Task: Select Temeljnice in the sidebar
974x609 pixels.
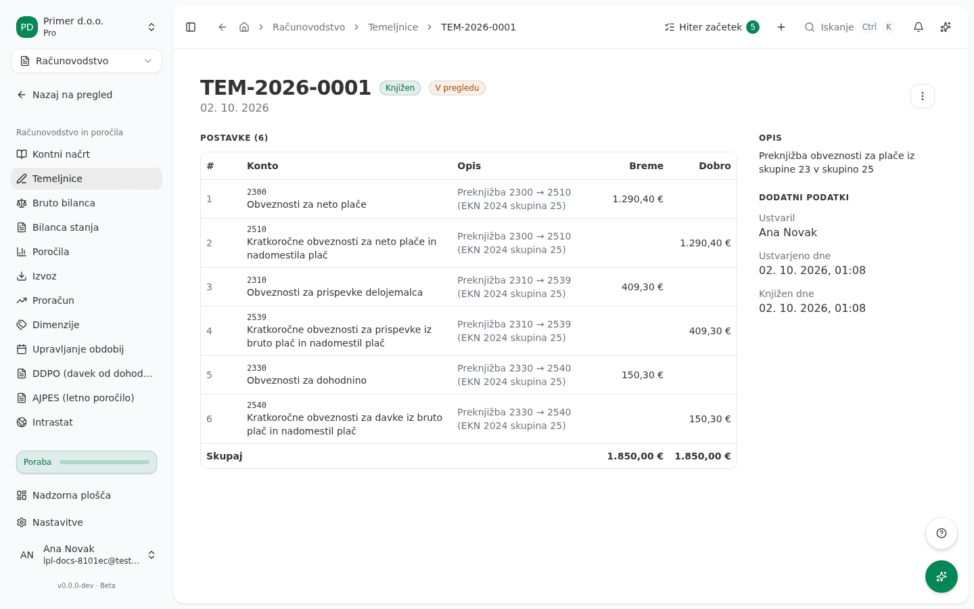Action: point(87,179)
